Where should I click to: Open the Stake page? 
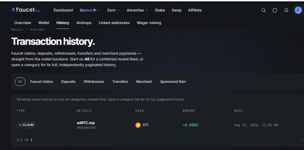click(x=160, y=10)
